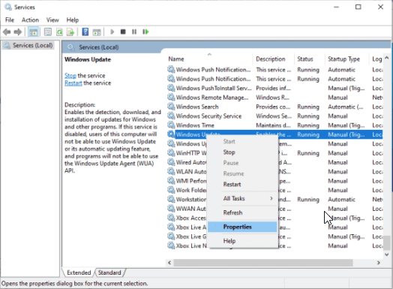The height and width of the screenshot is (289, 393).
Task: Click the Stop the service link
Action: click(70, 76)
